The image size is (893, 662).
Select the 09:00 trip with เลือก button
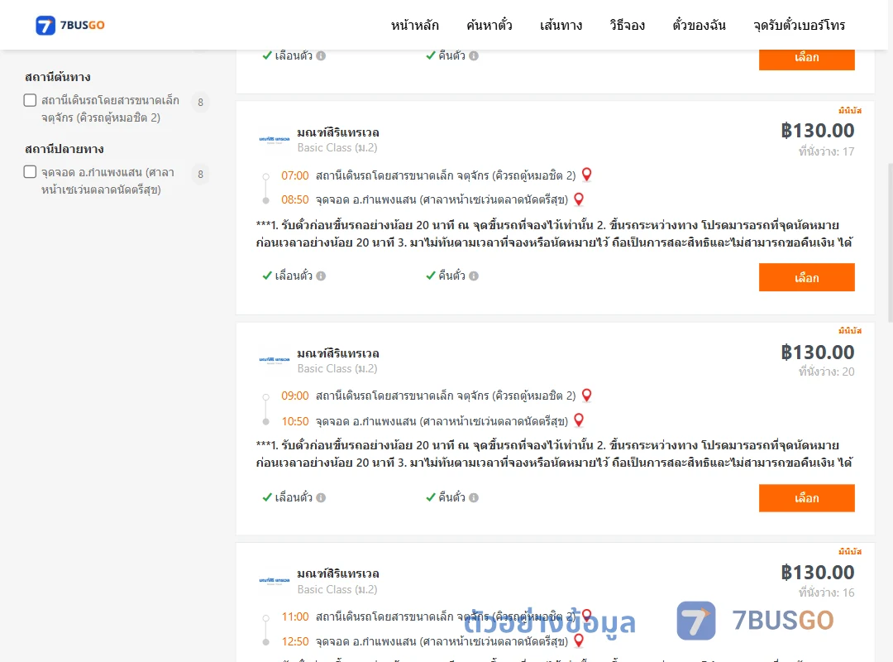pyautogui.click(x=806, y=498)
